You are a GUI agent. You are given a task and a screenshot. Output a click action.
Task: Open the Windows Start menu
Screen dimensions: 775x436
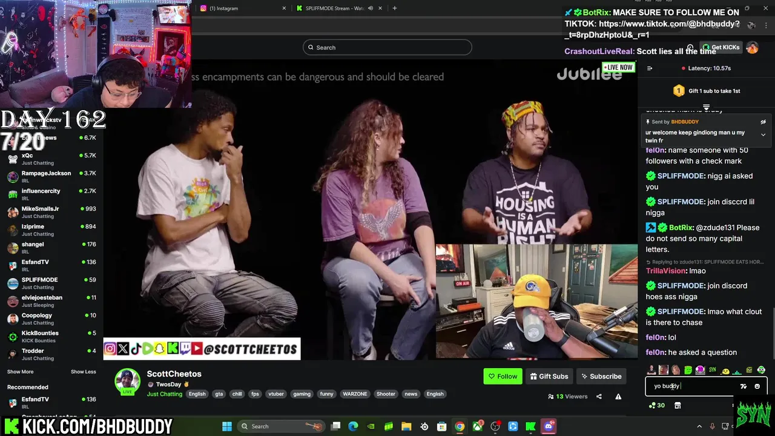tap(227, 426)
